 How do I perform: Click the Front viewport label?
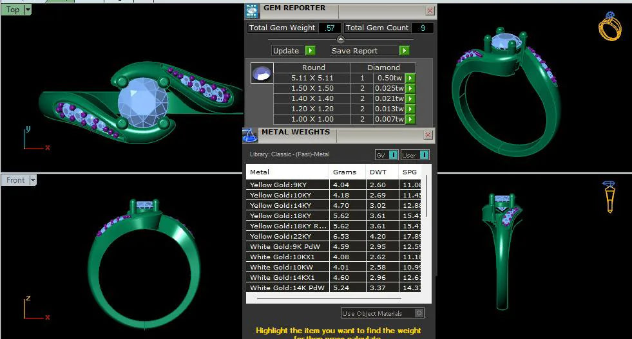pyautogui.click(x=15, y=180)
